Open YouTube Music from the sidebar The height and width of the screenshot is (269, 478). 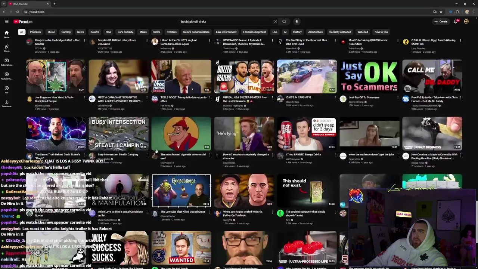tap(6, 76)
